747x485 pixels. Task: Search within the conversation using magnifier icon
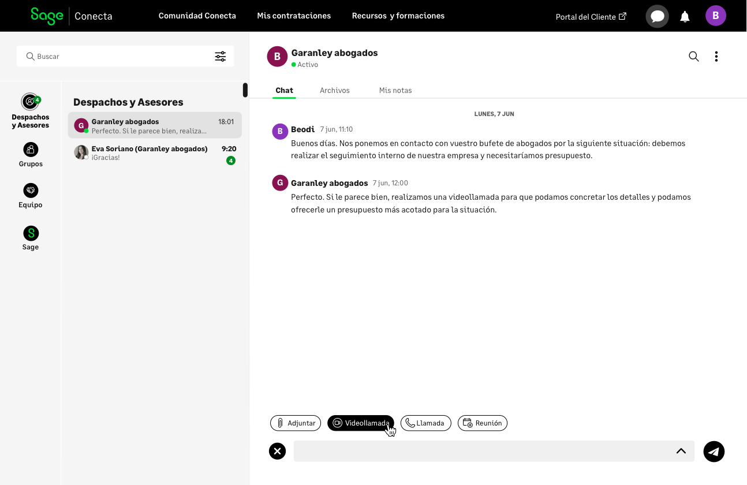pyautogui.click(x=694, y=57)
